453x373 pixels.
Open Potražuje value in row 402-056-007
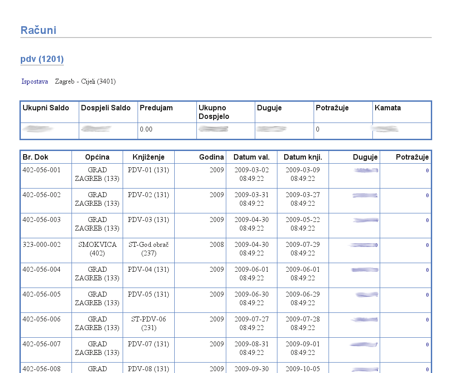pos(427,345)
